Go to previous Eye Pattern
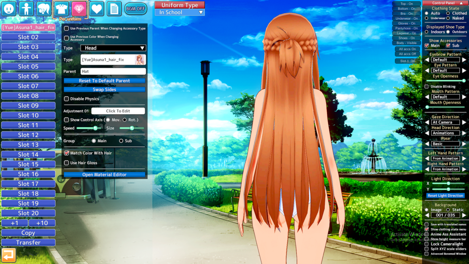 [x=427, y=71]
